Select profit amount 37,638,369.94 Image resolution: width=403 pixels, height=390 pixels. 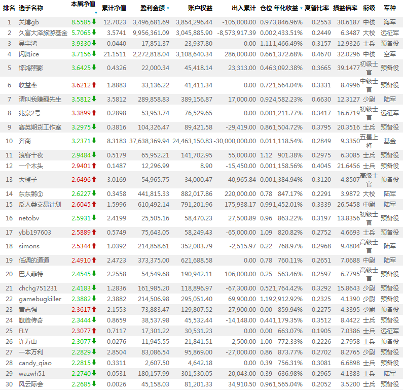coord(150,141)
